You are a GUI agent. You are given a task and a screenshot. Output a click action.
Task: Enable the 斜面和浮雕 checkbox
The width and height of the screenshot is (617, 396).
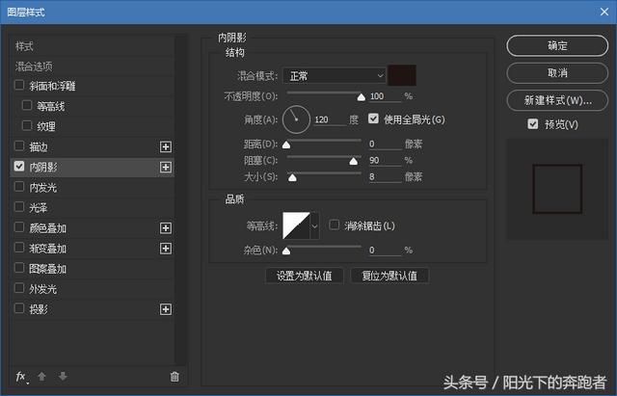coord(19,85)
